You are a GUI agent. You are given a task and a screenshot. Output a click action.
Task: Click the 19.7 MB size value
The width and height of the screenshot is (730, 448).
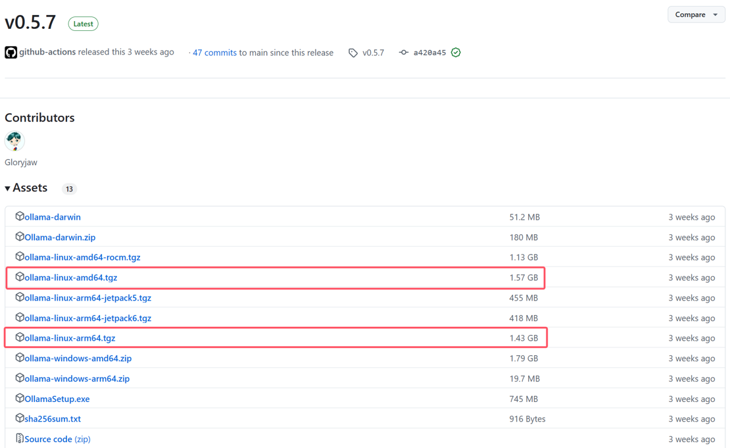[525, 379]
